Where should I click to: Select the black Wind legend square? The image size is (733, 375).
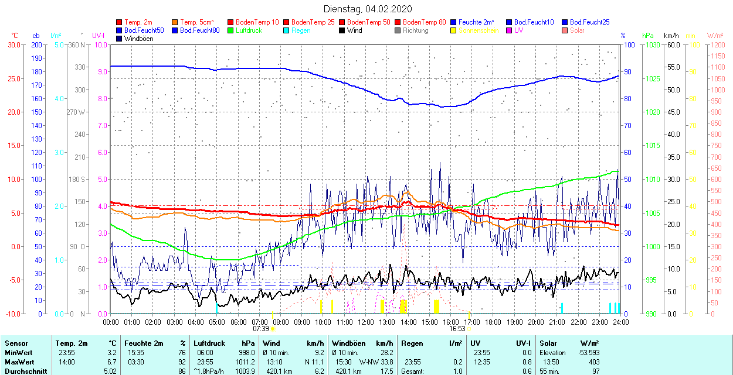coord(342,30)
